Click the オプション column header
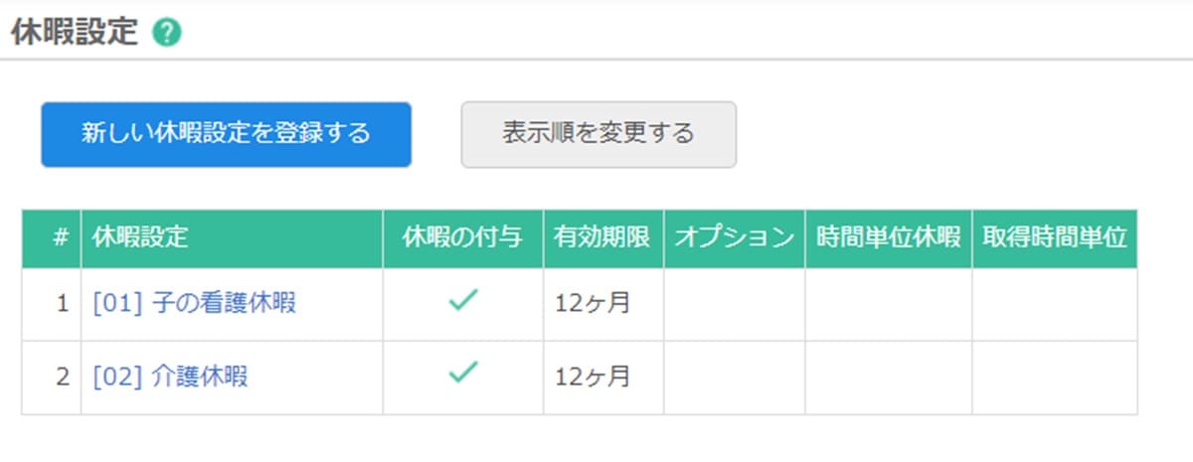Viewport: 1193px width, 462px height. tap(735, 238)
